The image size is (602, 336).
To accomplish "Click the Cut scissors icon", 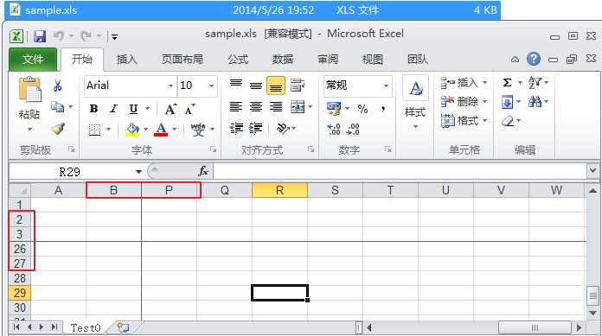I will pos(58,86).
